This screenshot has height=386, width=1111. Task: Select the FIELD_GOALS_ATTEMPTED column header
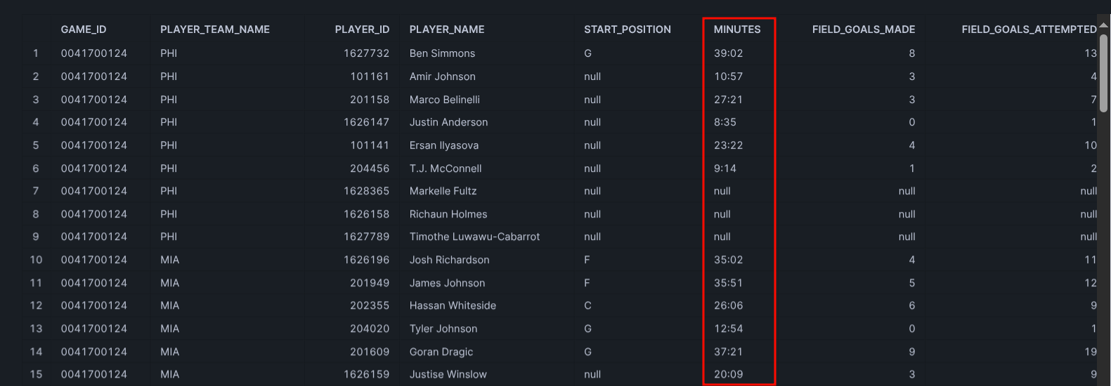coord(1029,29)
